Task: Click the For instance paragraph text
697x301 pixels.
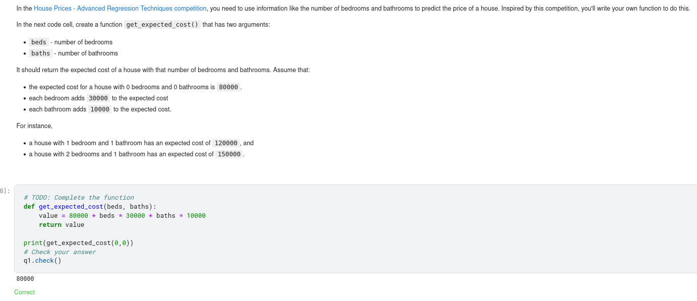Action: pos(34,126)
